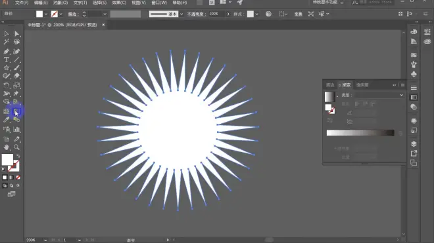The height and width of the screenshot is (243, 434).
Task: Select the Magic Wand tool
Action: [6, 42]
